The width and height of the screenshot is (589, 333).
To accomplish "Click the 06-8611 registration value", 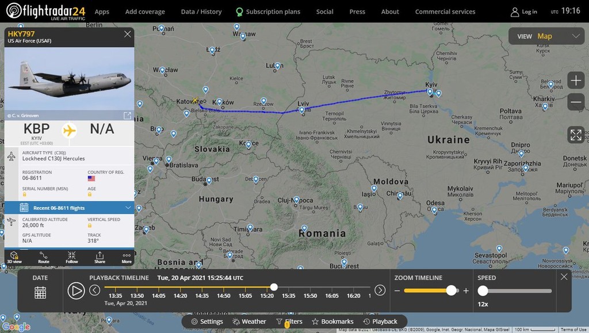I will pos(32,178).
